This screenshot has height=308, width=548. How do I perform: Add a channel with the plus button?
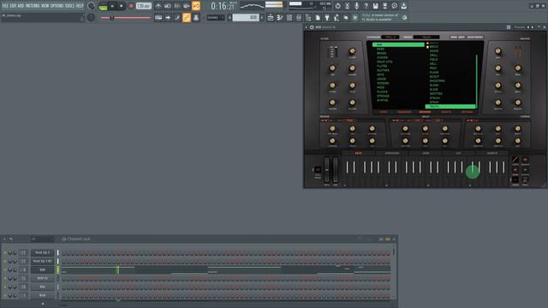click(x=43, y=304)
